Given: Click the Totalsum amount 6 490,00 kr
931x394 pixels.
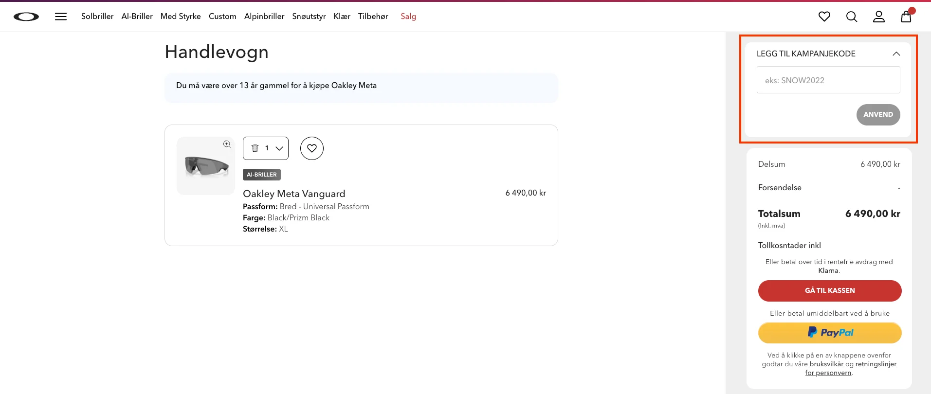Looking at the screenshot, I should point(873,214).
